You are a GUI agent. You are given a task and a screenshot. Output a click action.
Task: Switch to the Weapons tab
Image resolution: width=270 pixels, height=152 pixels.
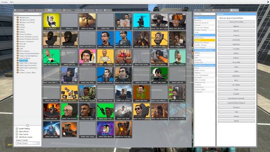point(30,10)
